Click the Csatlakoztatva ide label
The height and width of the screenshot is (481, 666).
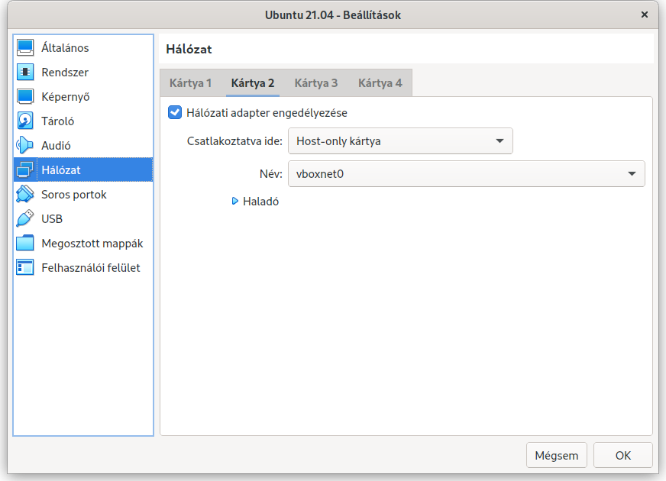234,141
